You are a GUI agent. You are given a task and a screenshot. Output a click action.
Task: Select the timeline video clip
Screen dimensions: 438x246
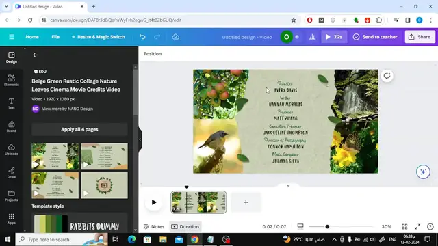198,202
